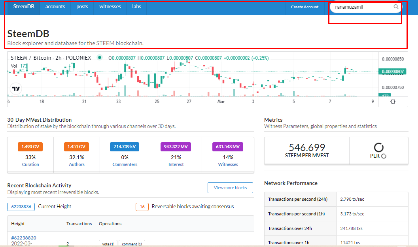Viewport: 418px width, 247px height.
Task: Click the Network Performance heading
Action: 291,183
